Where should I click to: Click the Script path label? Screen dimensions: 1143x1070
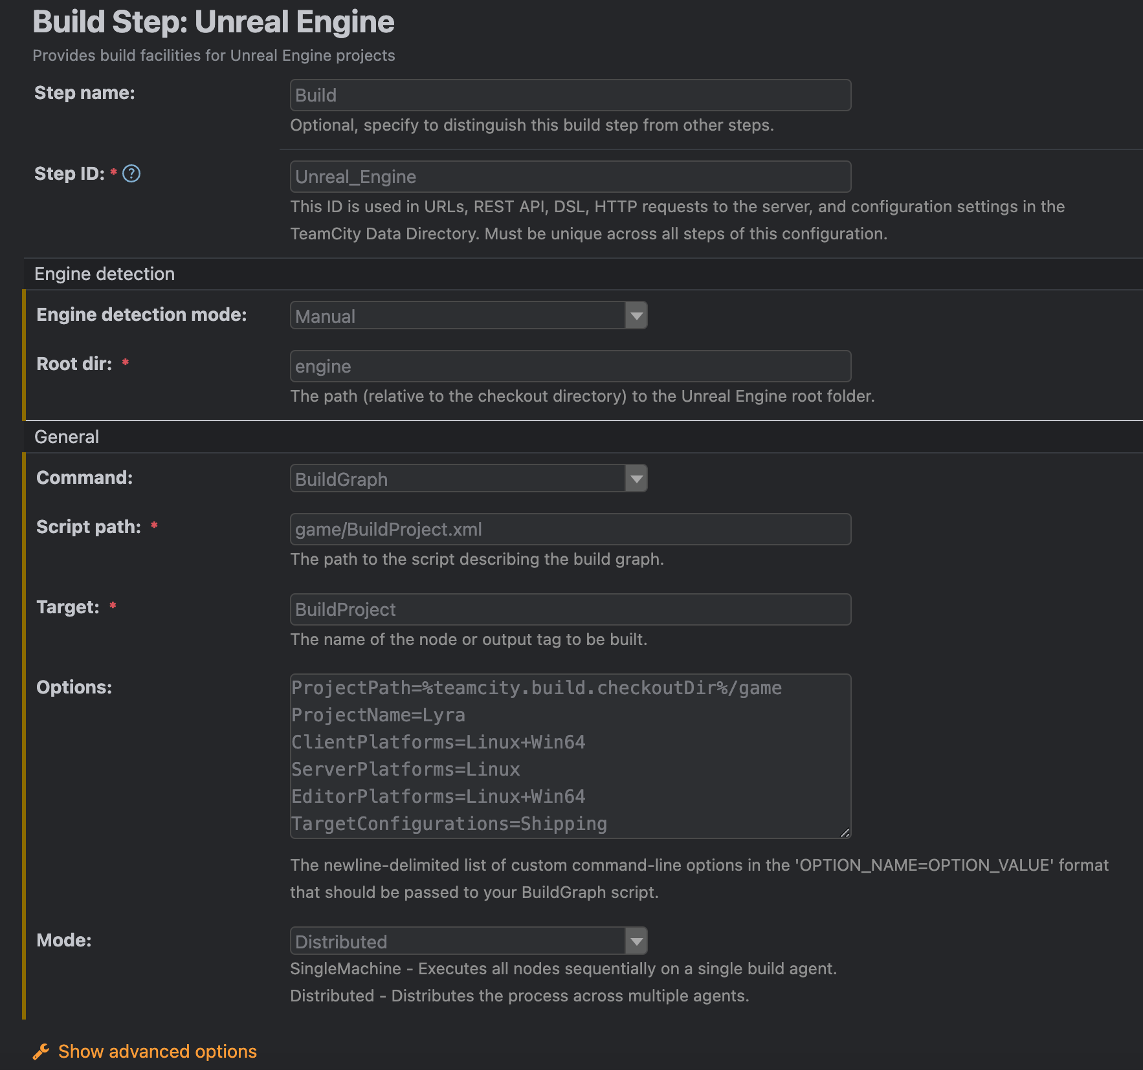[89, 527]
